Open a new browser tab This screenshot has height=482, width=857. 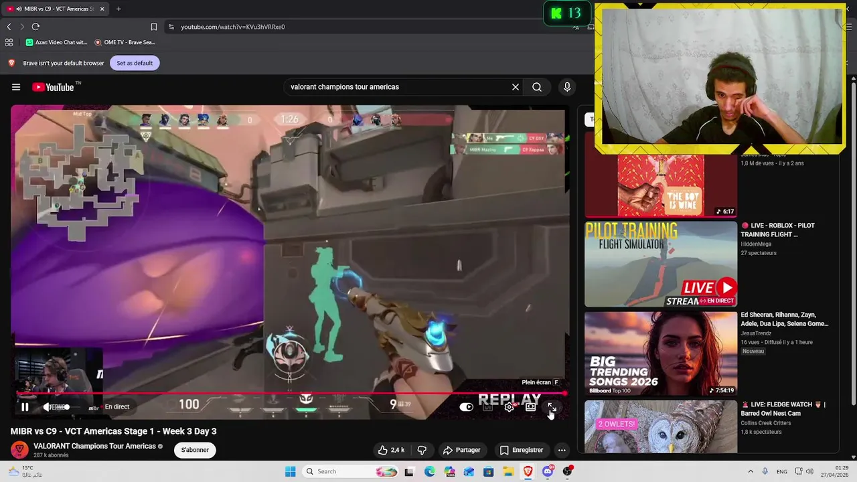point(119,9)
